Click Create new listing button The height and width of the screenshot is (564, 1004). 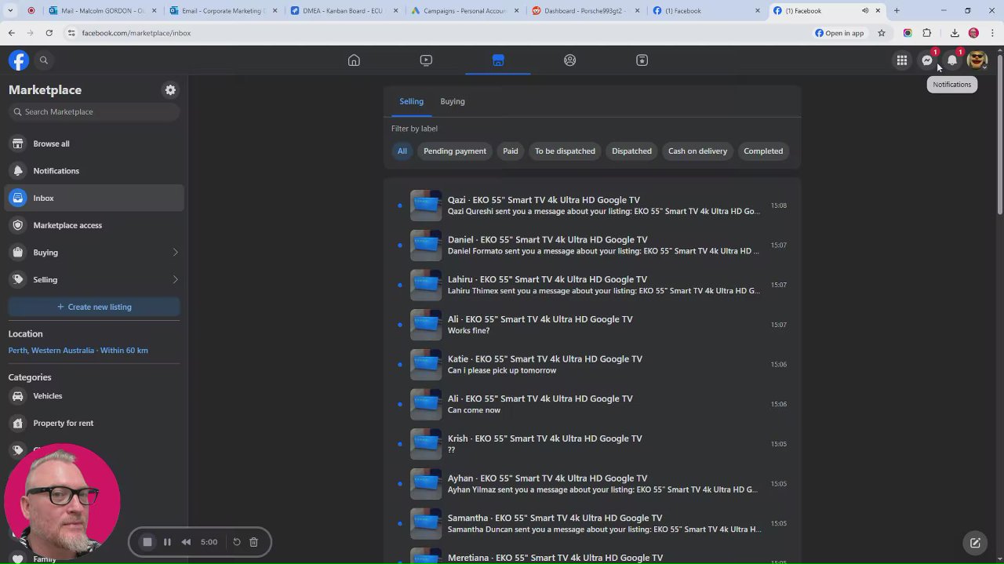pos(94,307)
